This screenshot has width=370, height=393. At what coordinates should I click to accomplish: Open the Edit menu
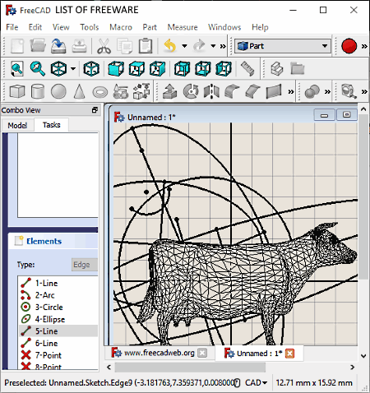pyautogui.click(x=35, y=27)
